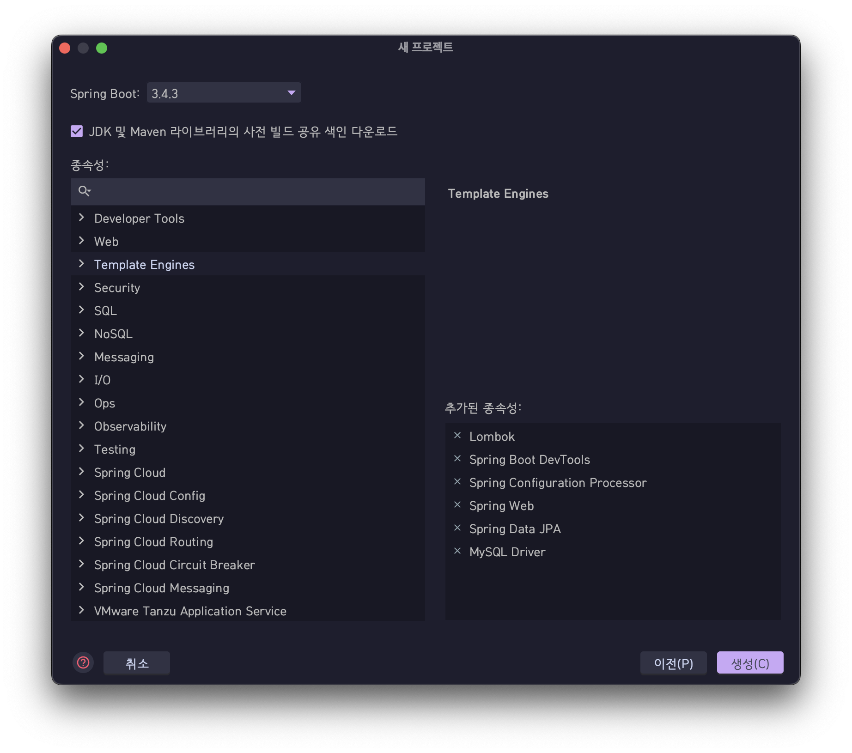The width and height of the screenshot is (852, 753).
Task: Open the Spring Boot version dropdown
Action: [x=224, y=93]
